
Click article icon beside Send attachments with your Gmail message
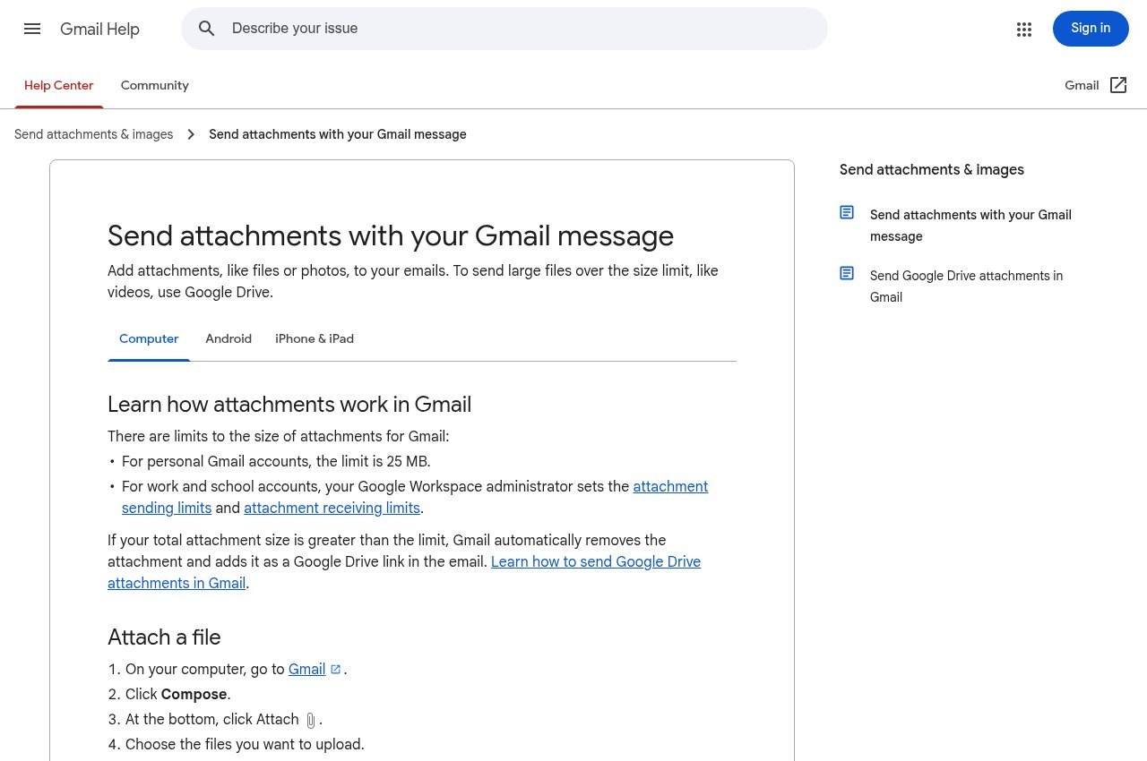pos(847,212)
